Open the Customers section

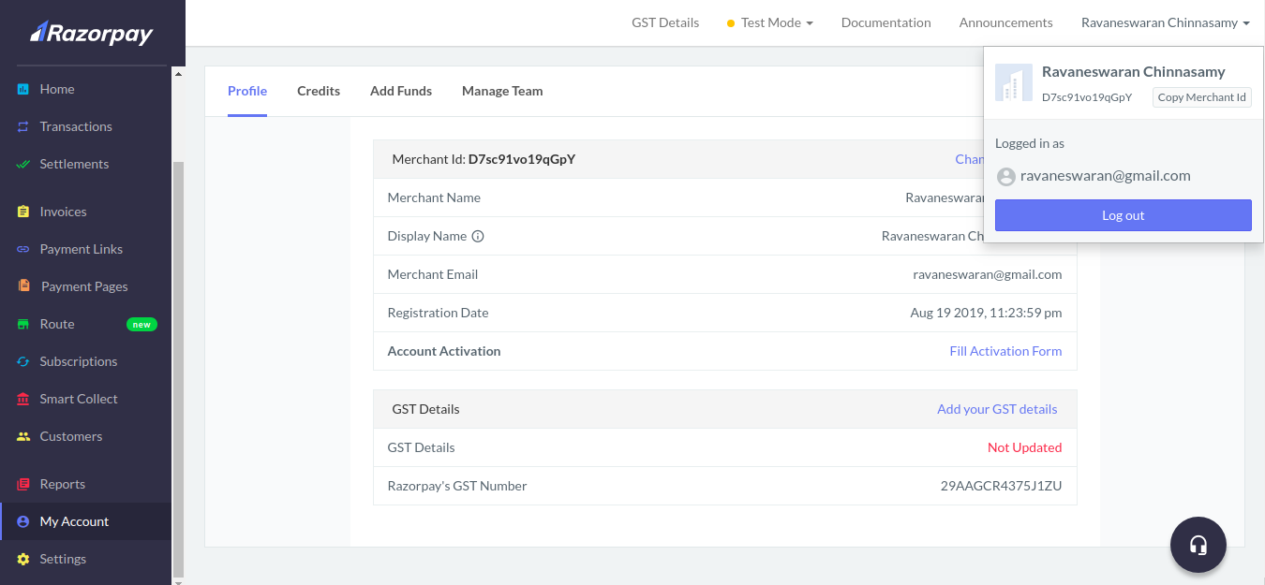coord(71,436)
